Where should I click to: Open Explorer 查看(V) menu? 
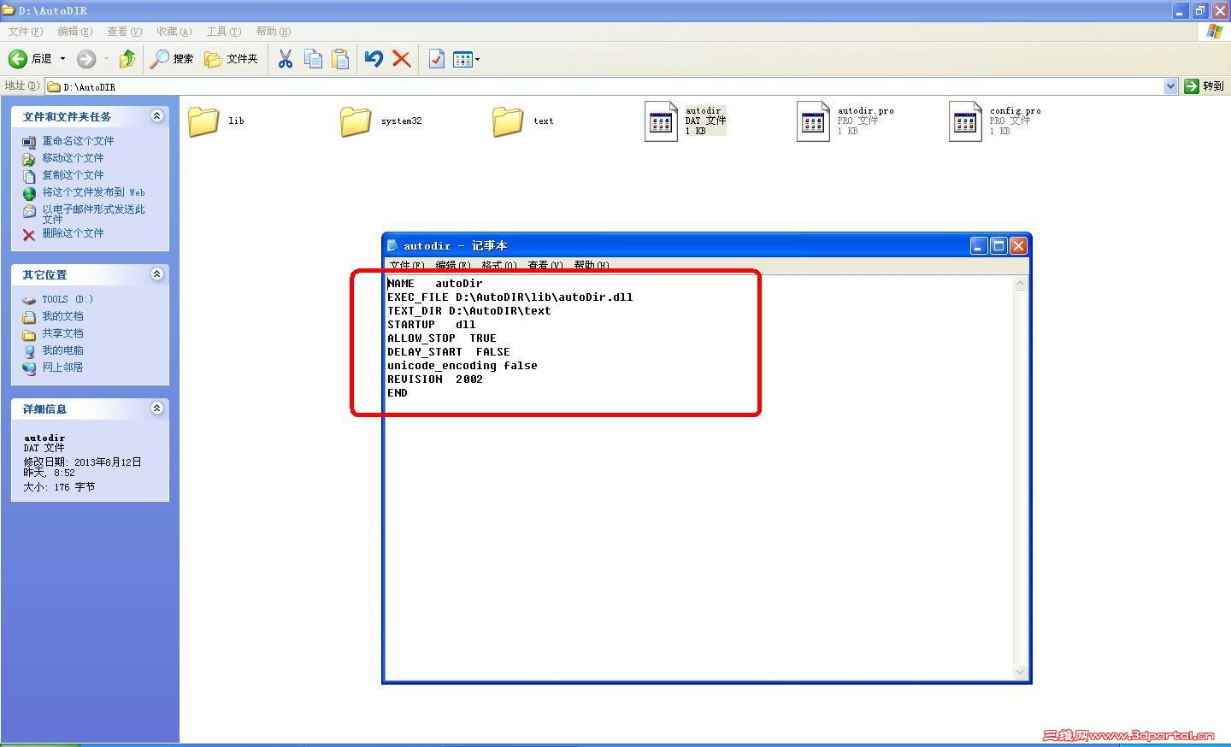(125, 32)
